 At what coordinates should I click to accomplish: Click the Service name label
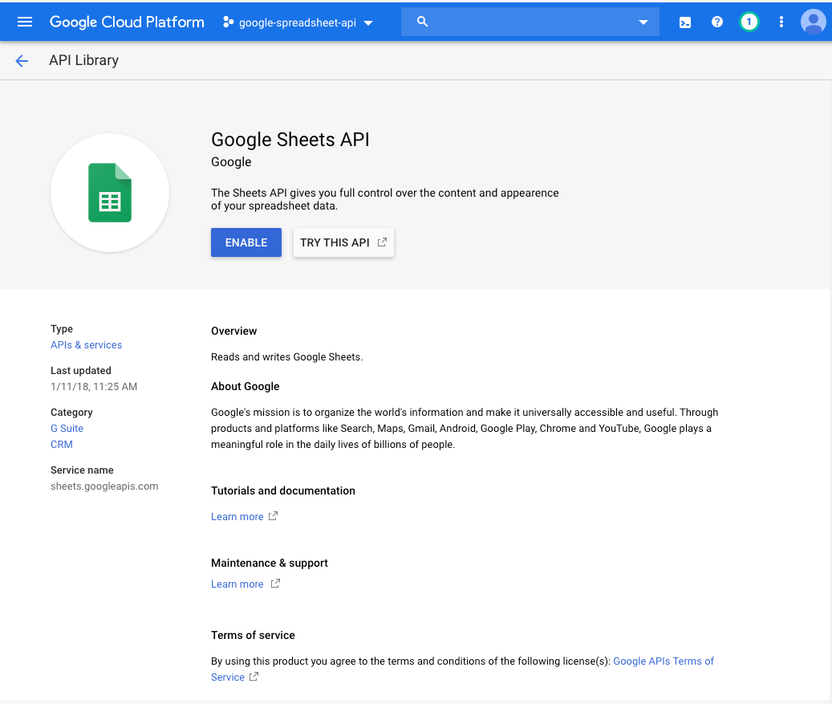83,470
